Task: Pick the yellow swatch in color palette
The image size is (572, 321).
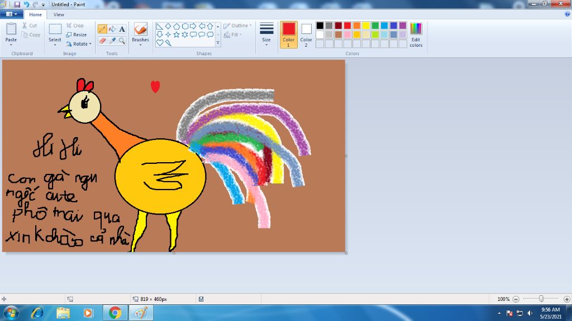Action: click(x=366, y=26)
